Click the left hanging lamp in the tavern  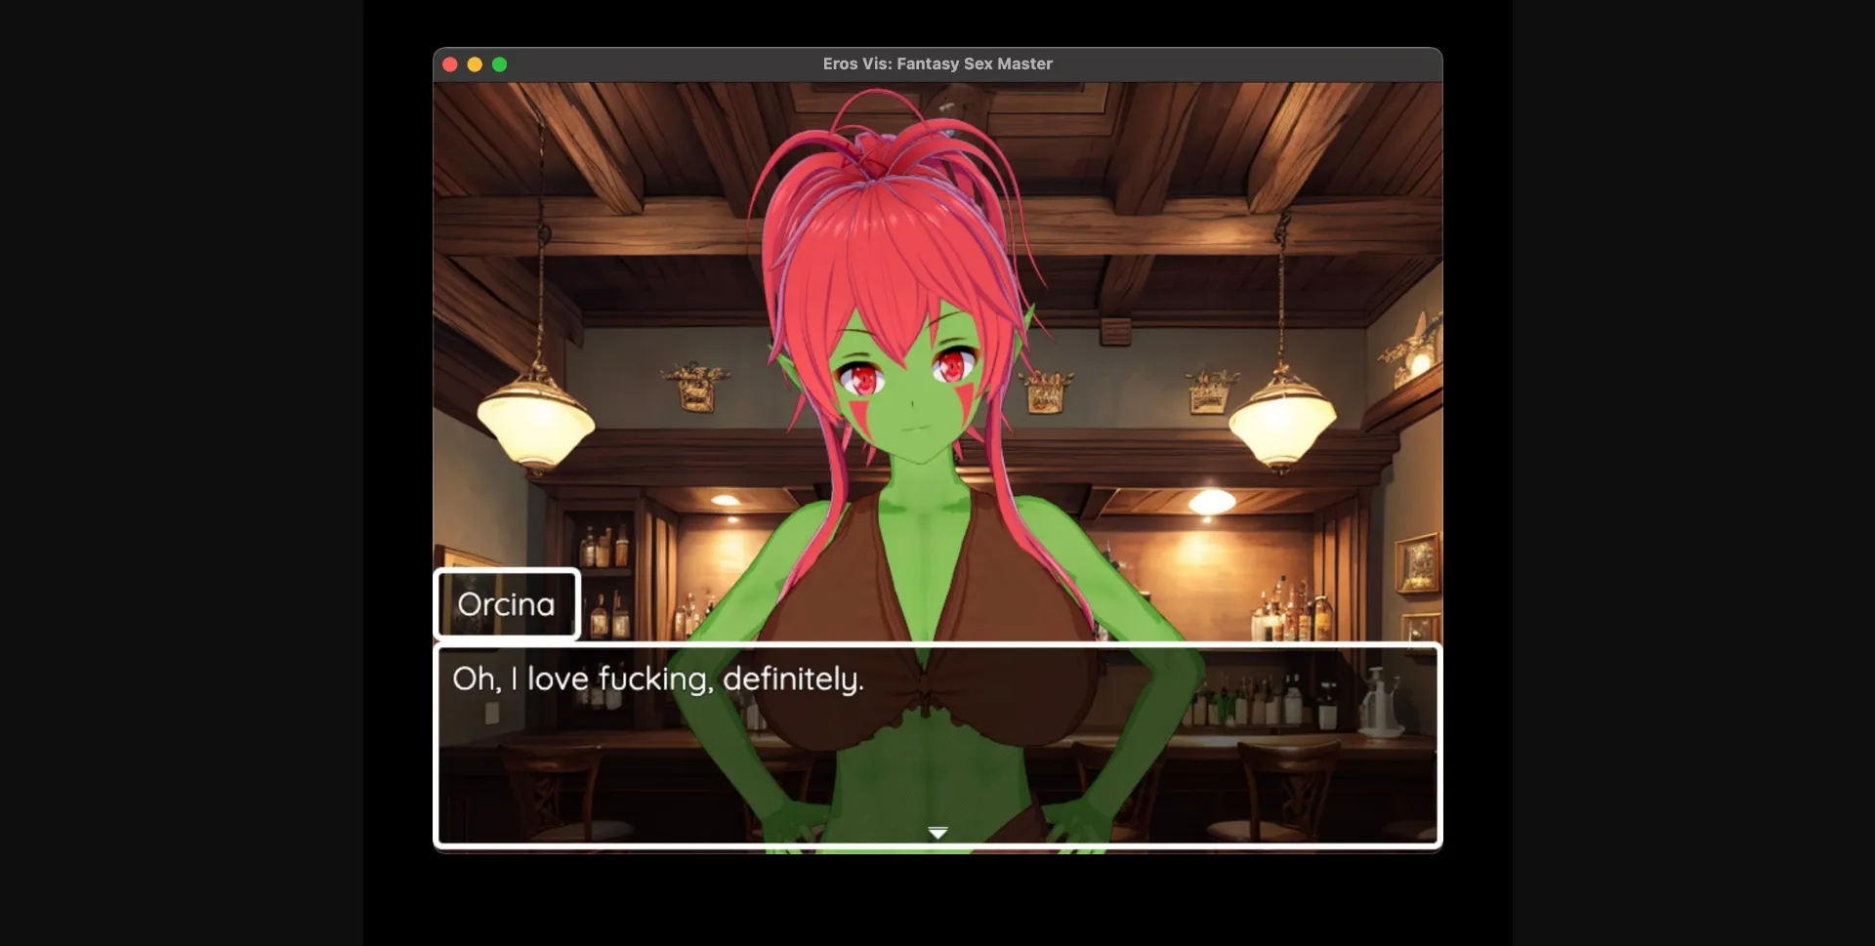535,425
